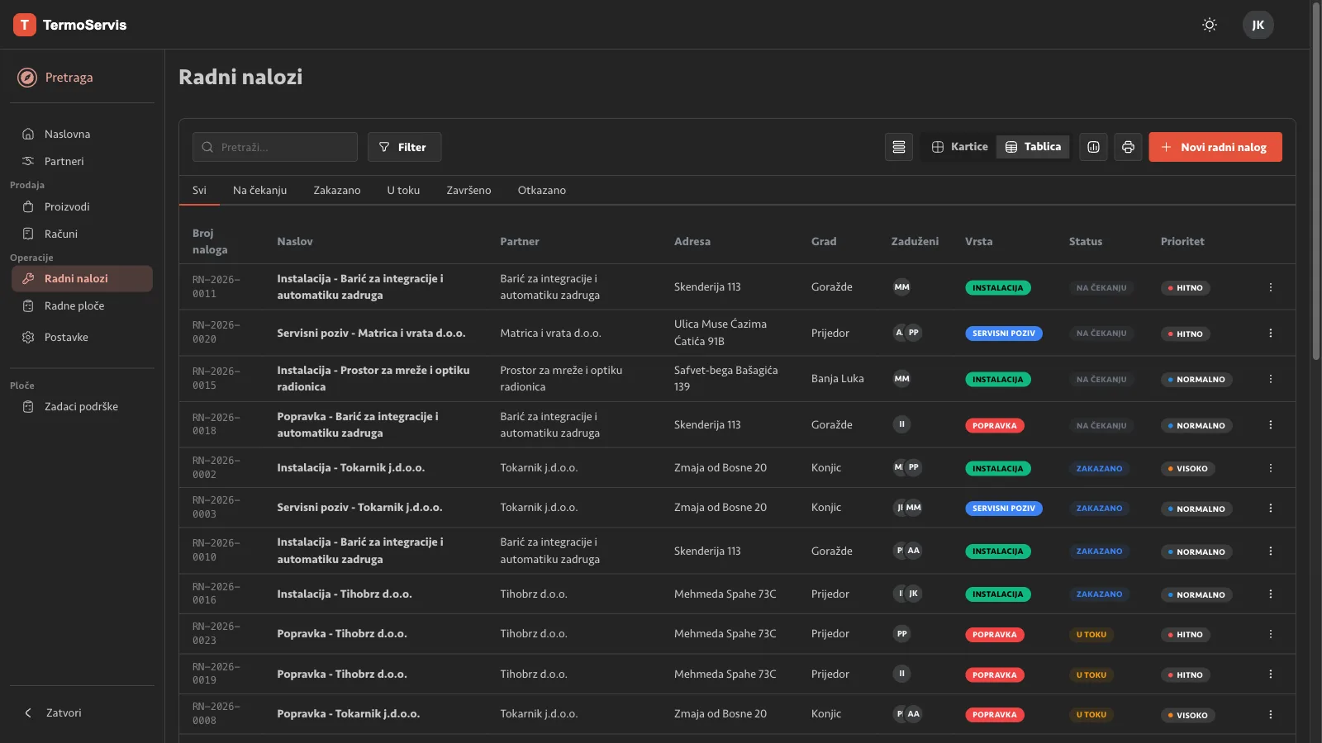The width and height of the screenshot is (1322, 743).
Task: Open row actions menu for RN-2026-0011
Action: coord(1271,287)
